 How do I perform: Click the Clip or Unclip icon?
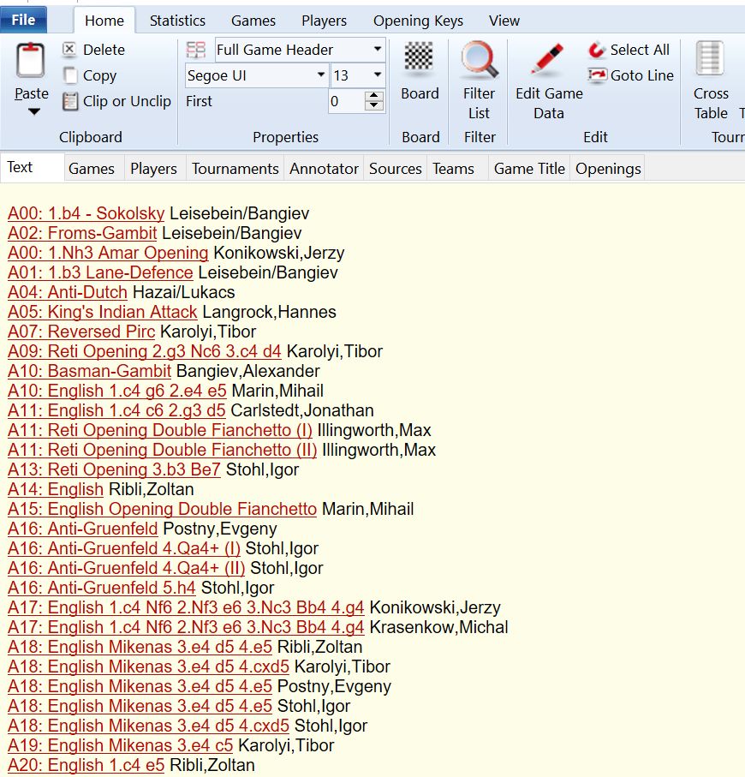pyautogui.click(x=70, y=101)
